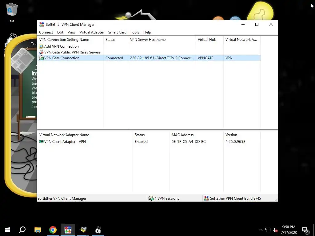
Task: Select the VPN Gate Connection row name
Action: point(62,58)
